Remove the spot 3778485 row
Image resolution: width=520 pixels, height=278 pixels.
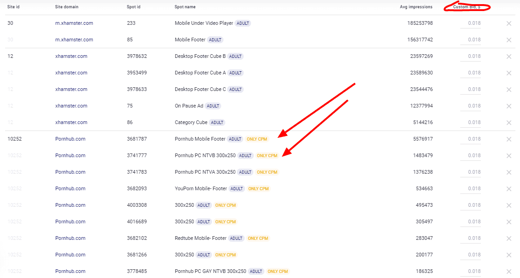click(509, 272)
